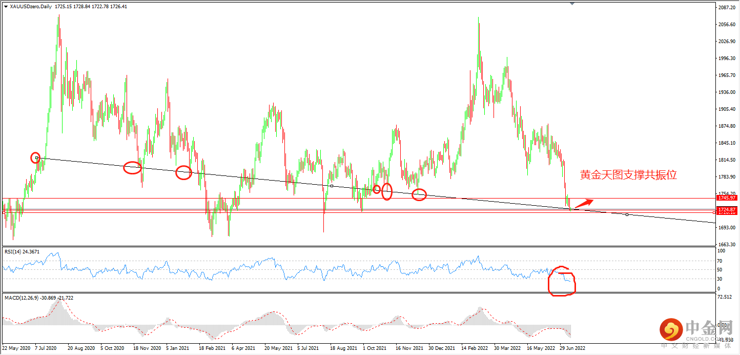Image resolution: width=740 pixels, height=355 pixels.
Task: Select the red 1745.97 price tag
Action: click(726, 198)
